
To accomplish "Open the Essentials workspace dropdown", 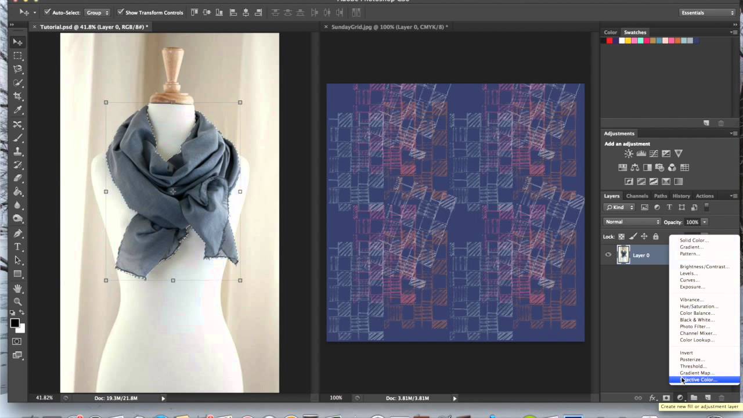I will [x=708, y=12].
